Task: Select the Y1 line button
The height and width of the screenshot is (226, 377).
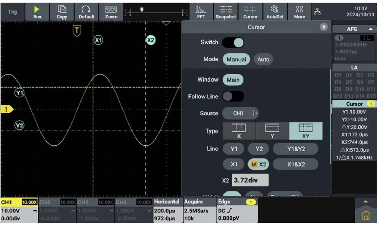Action: coord(234,149)
